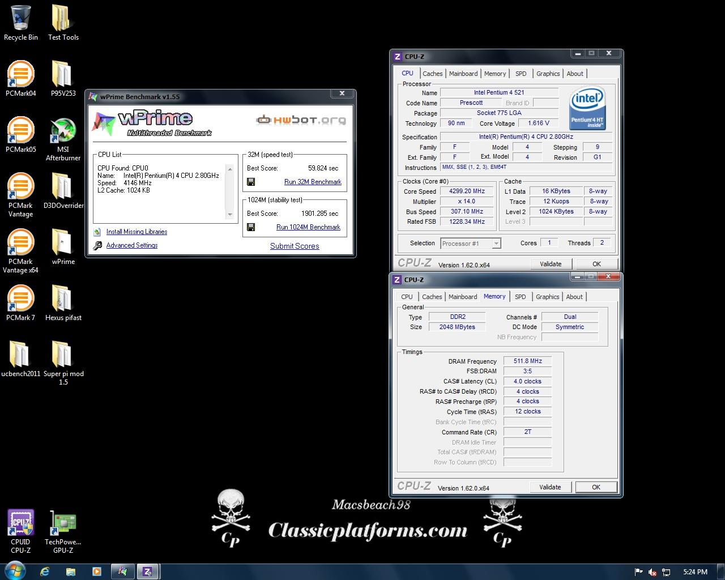Open the P95V253 folder
The height and width of the screenshot is (580, 725).
pos(63,79)
